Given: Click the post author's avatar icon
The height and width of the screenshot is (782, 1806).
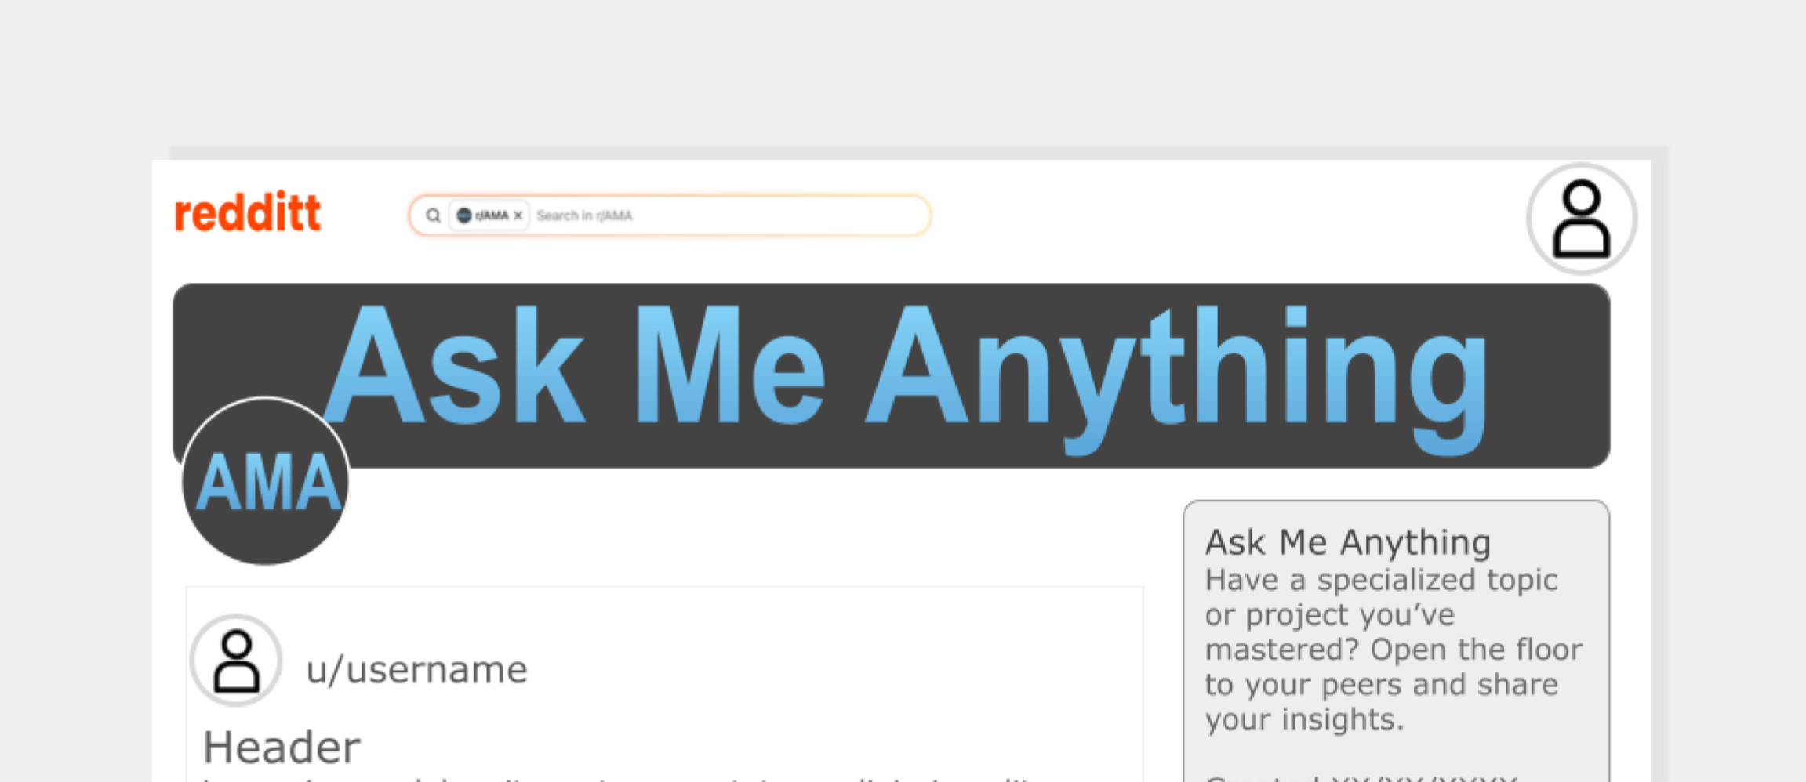Looking at the screenshot, I should click(236, 661).
